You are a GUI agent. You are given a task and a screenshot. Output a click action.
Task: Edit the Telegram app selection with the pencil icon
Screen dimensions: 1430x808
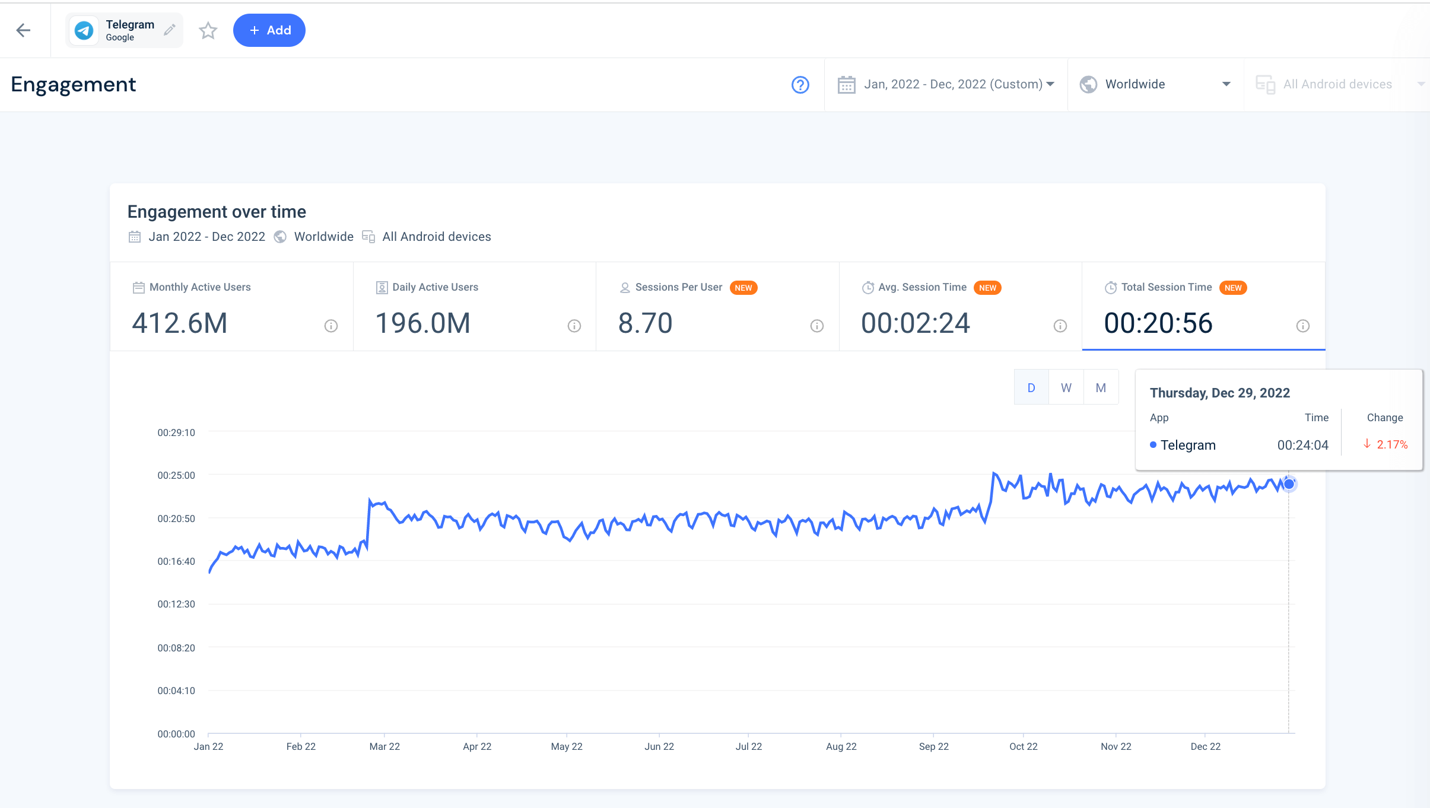pyautogui.click(x=170, y=30)
